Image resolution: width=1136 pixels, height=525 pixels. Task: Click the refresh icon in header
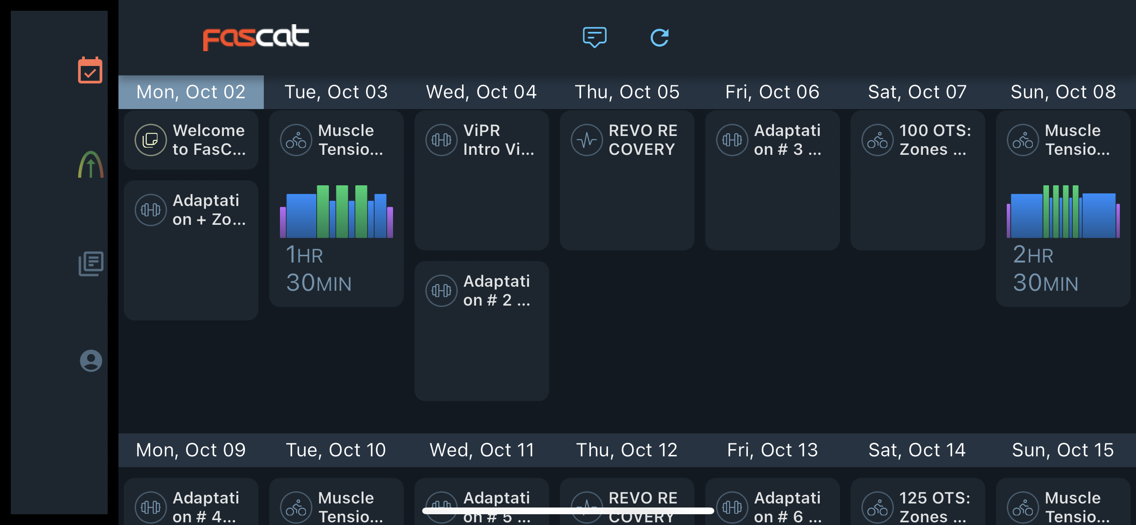point(660,37)
